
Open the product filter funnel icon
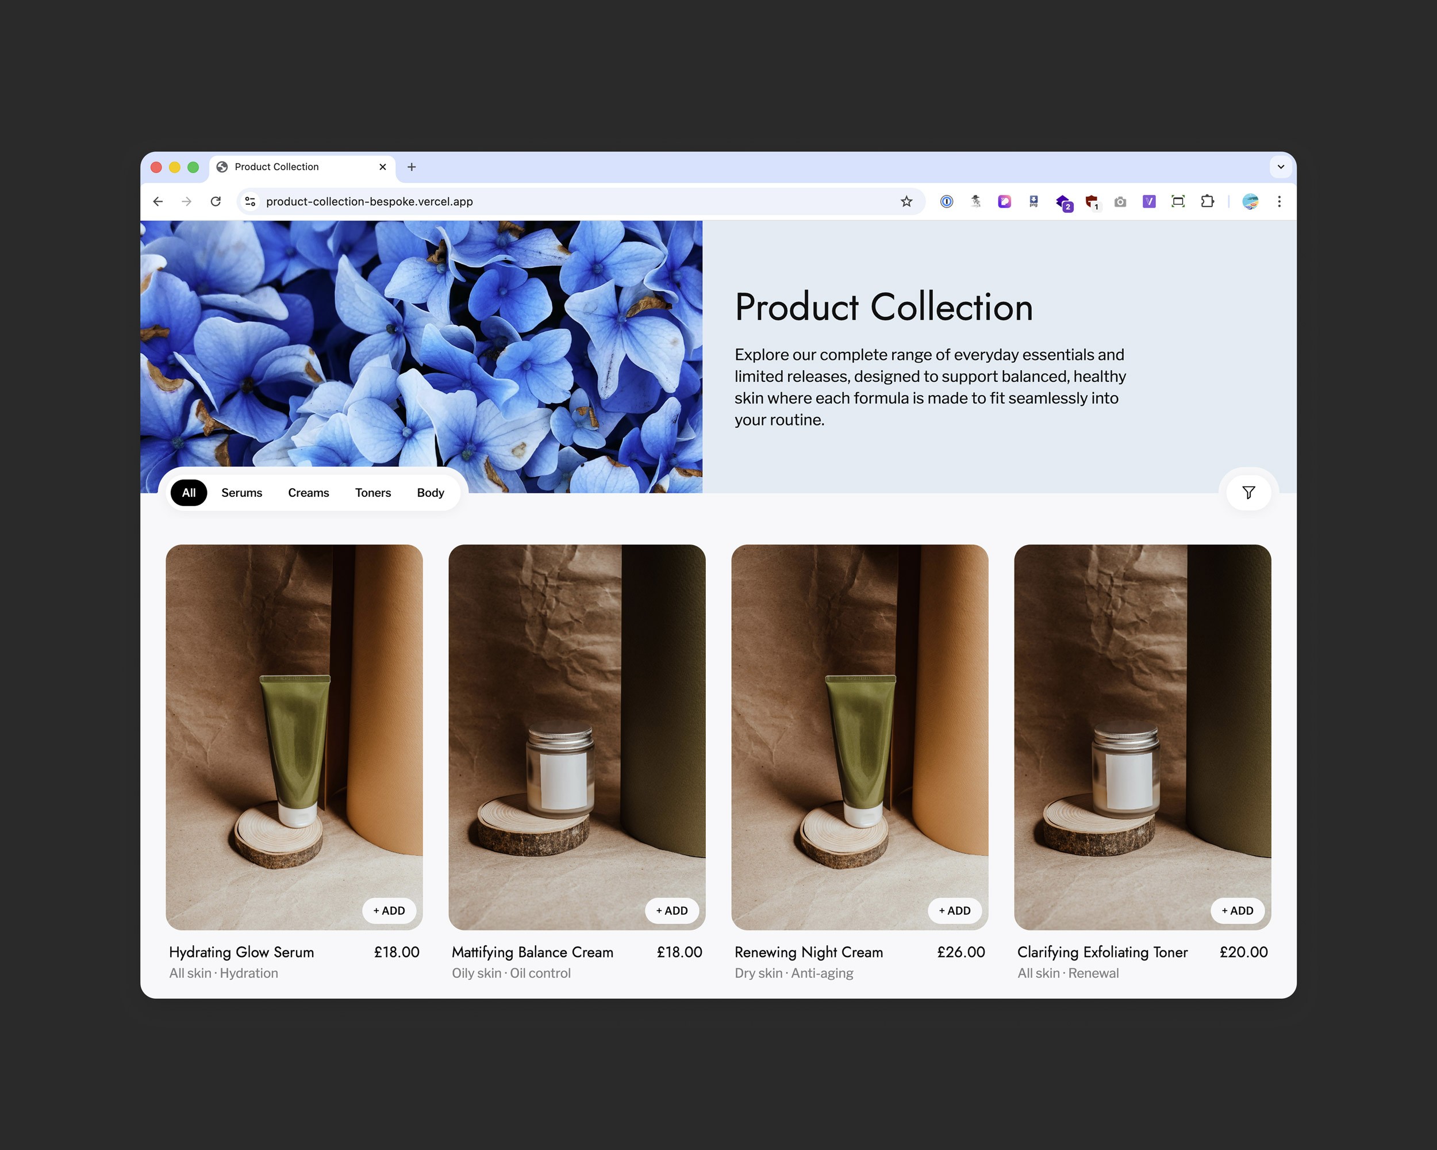[1248, 493]
